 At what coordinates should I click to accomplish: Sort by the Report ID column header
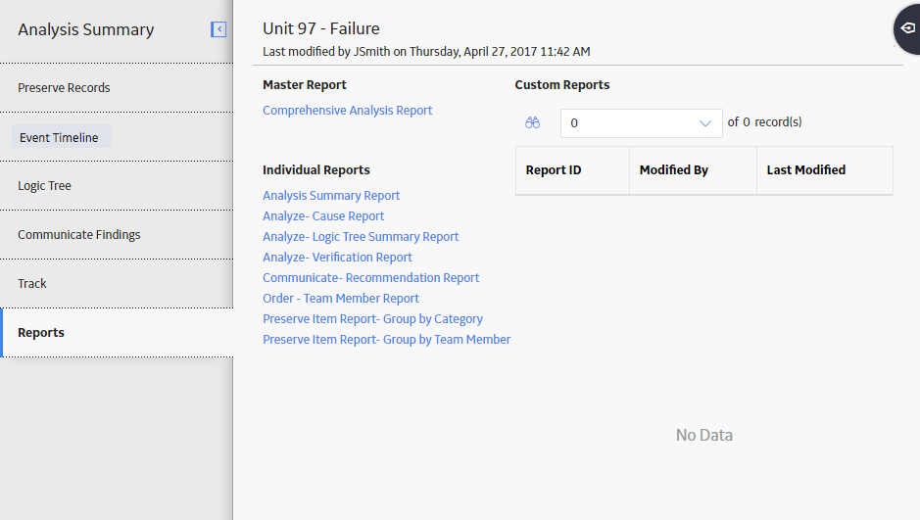(x=572, y=170)
